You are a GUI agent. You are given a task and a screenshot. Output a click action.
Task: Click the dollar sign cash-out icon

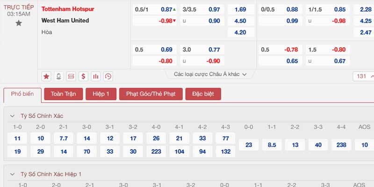click(83, 77)
